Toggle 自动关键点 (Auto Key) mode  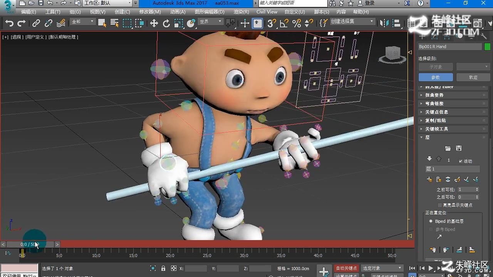[347, 268]
